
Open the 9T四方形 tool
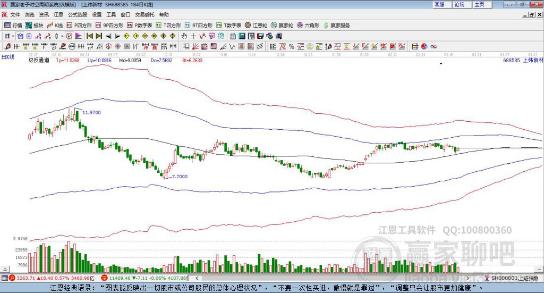199,26
